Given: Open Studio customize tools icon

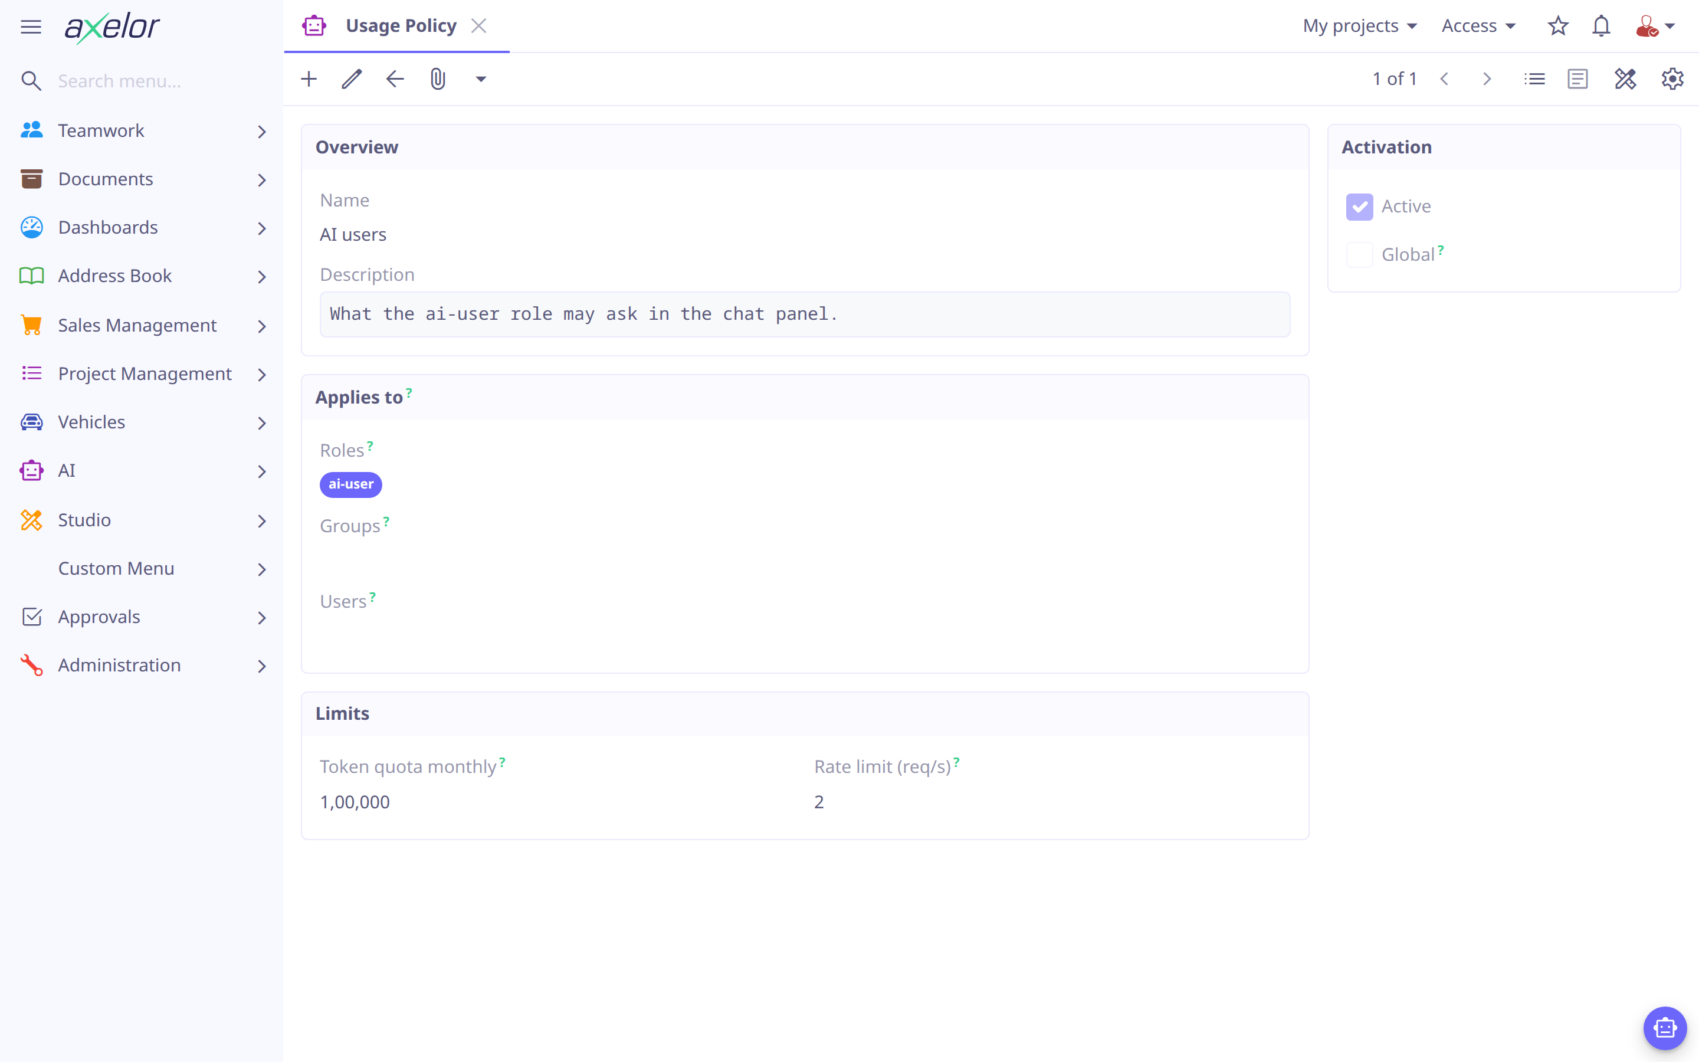Looking at the screenshot, I should pyautogui.click(x=1625, y=78).
